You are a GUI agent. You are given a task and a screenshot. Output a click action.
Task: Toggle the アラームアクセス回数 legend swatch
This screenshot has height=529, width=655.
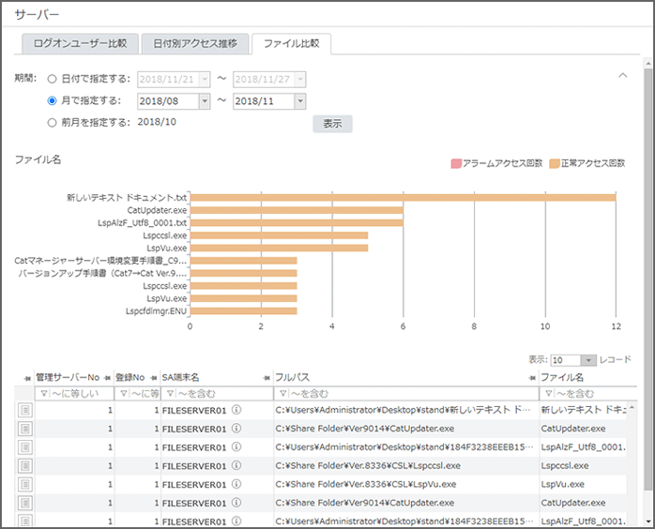[x=456, y=163]
